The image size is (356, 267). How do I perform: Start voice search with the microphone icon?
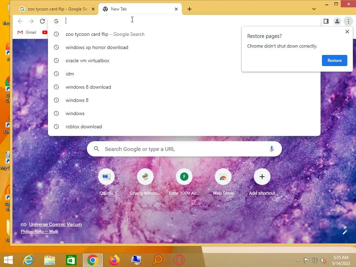click(x=272, y=149)
